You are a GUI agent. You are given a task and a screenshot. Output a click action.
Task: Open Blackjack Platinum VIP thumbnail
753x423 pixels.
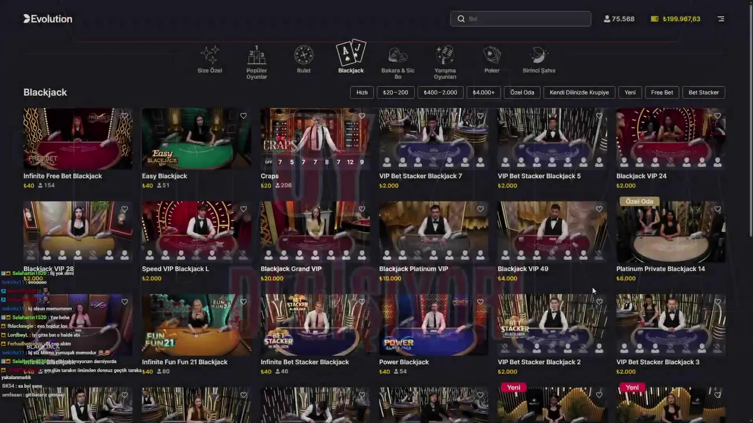[434, 231]
